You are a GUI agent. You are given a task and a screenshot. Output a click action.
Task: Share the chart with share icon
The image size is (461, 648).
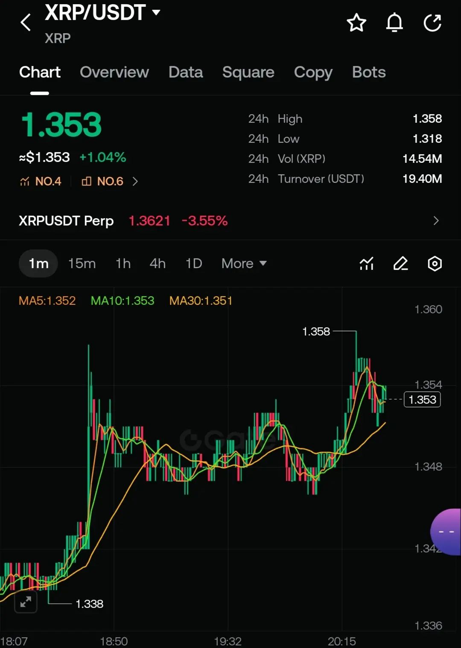tap(432, 23)
